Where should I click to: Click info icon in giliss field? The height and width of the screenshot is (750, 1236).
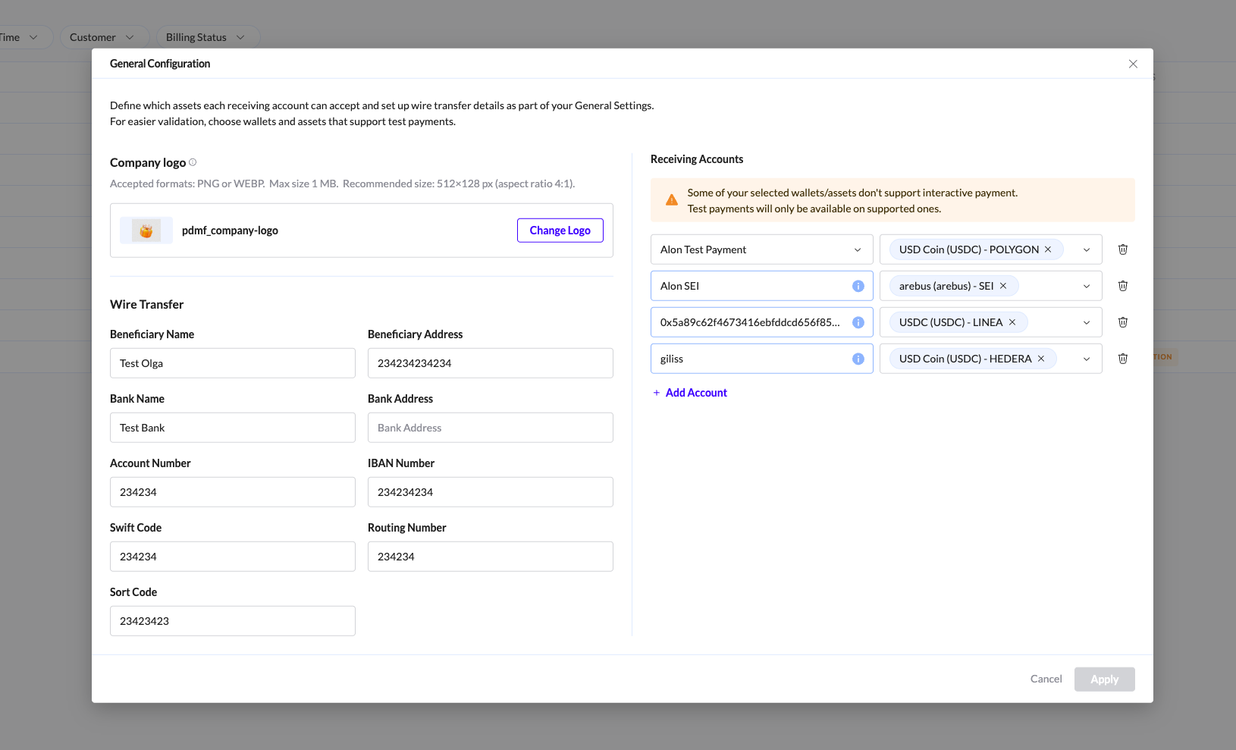(x=858, y=359)
